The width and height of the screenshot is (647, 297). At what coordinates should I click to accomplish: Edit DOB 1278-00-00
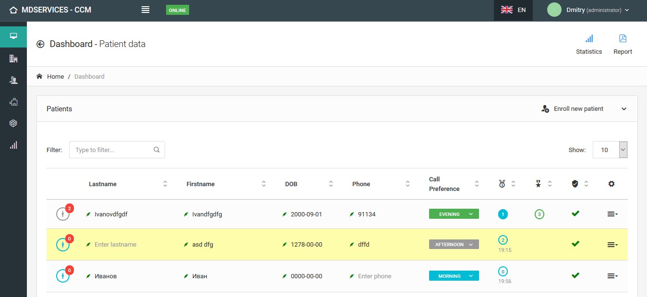pos(306,245)
